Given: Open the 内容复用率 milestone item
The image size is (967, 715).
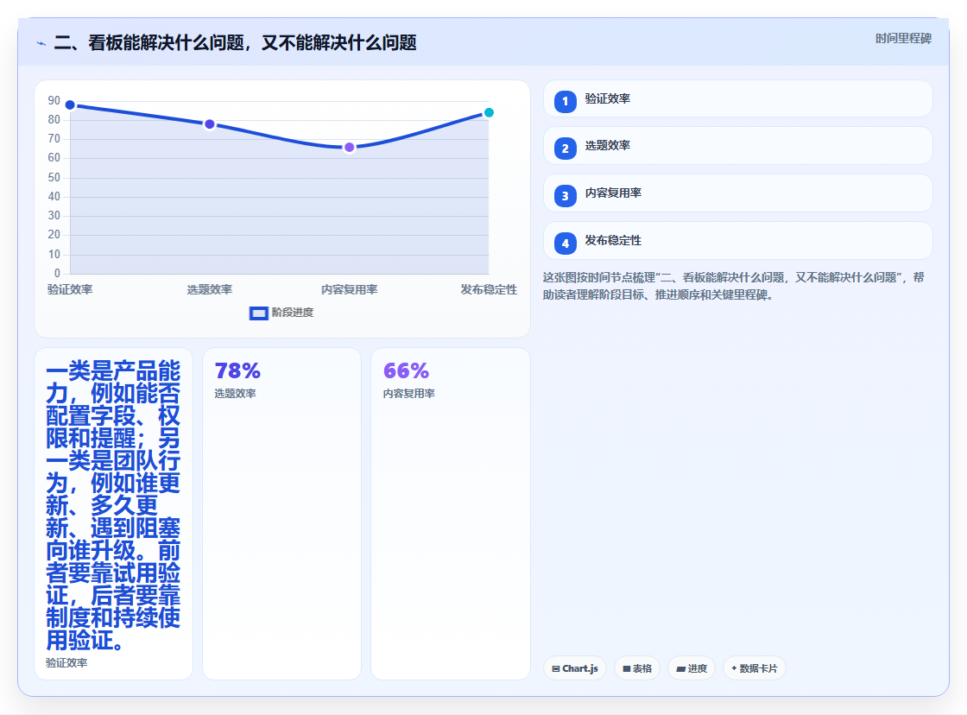Looking at the screenshot, I should [737, 193].
